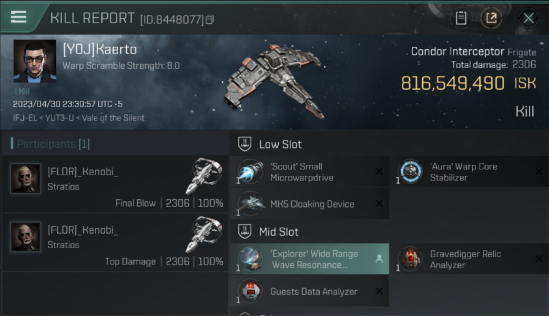Screen dimensions: 549x316
Task: Select the MK5 Cloaking Device item
Action: click(x=309, y=204)
